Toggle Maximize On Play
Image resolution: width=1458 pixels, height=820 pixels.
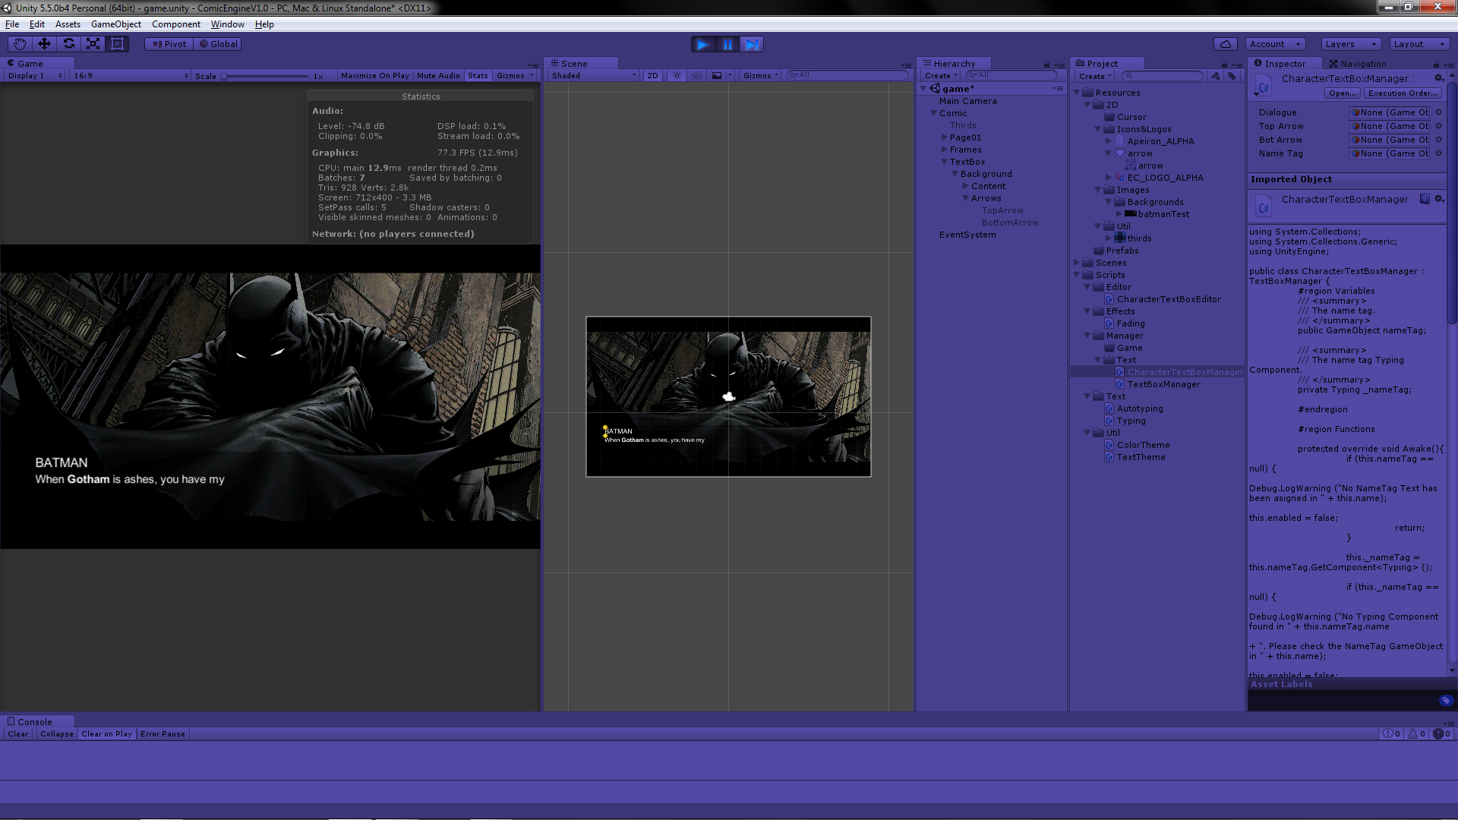375,76
